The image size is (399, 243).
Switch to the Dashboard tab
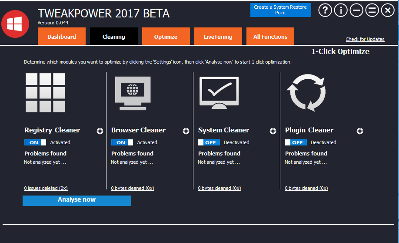click(x=62, y=37)
